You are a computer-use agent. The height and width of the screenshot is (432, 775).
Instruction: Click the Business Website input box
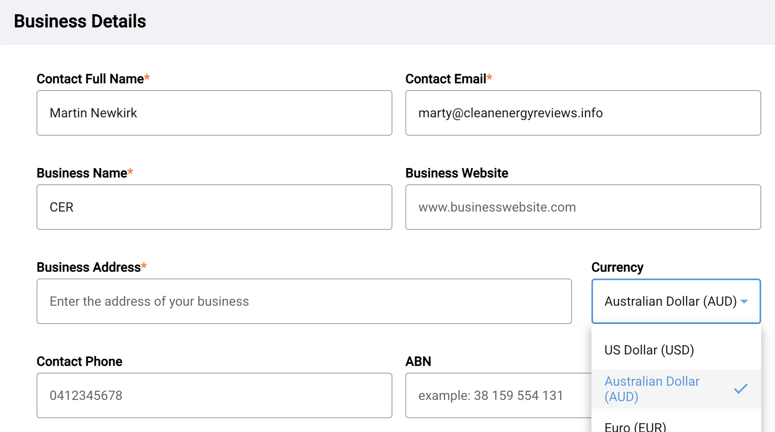582,207
